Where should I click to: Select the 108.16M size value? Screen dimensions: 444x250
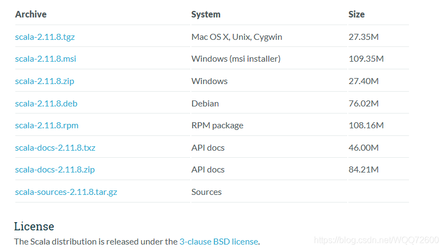[366, 126]
